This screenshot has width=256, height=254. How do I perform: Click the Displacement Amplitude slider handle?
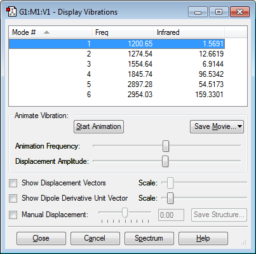pos(165,161)
